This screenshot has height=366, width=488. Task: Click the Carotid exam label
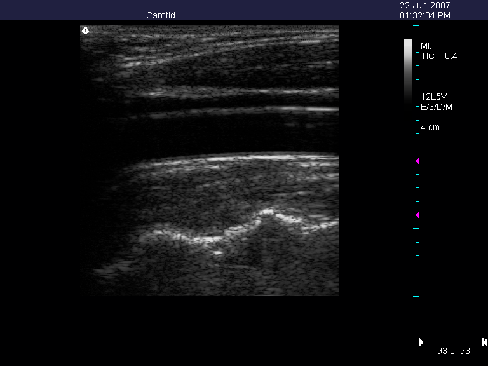(x=160, y=15)
